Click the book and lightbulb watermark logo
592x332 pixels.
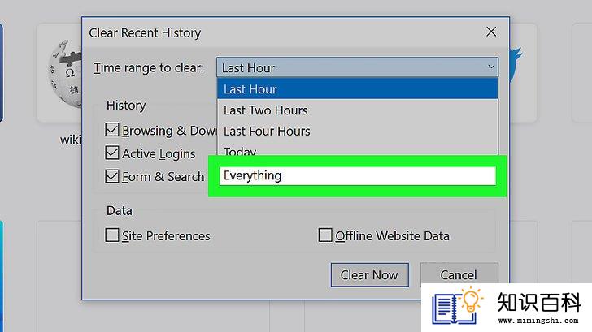457,306
